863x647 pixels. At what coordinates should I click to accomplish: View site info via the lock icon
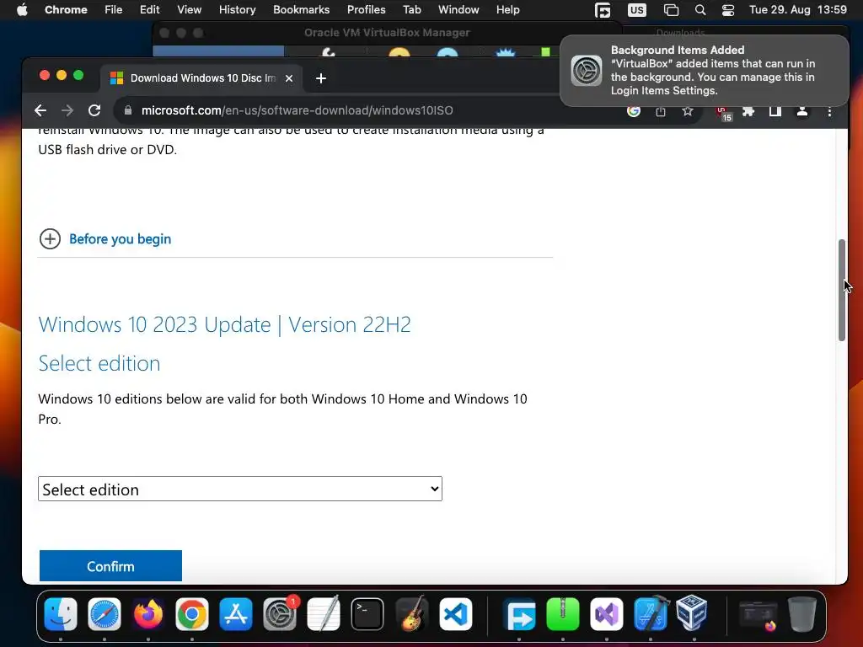coord(128,110)
